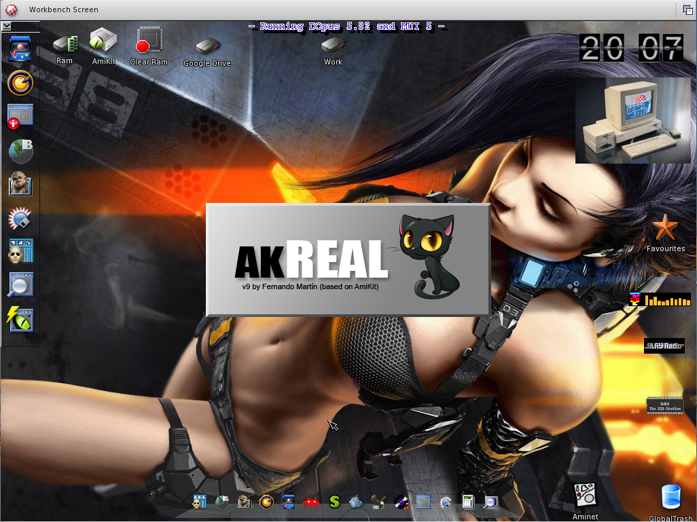The image size is (697, 522).
Task: Open the Ram disk icon
Action: [x=65, y=45]
